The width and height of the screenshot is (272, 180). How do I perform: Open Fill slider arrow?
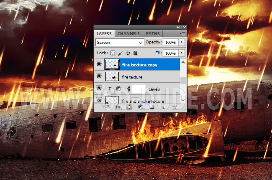pos(182,53)
